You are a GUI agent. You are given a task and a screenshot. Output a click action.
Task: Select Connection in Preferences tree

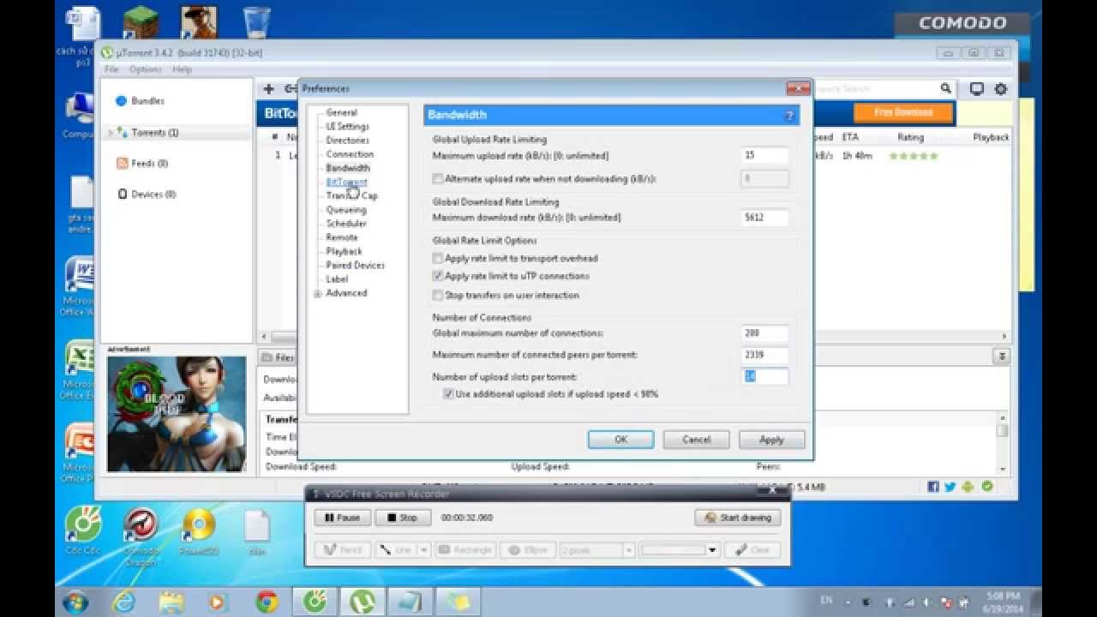point(350,154)
